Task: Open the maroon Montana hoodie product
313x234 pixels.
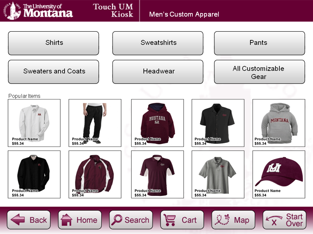Action: pos(157,123)
